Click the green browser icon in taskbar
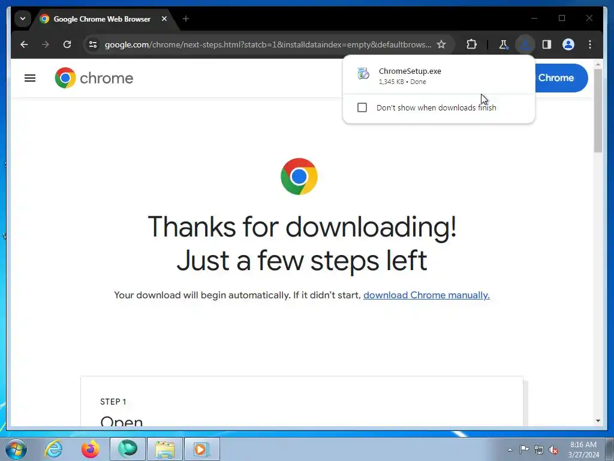The height and width of the screenshot is (461, 614). [x=128, y=449]
